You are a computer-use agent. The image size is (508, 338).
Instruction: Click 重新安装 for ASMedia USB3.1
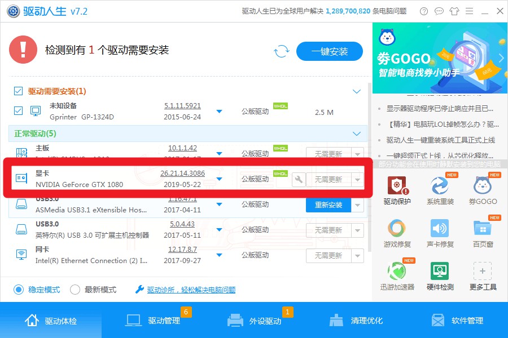[329, 205]
